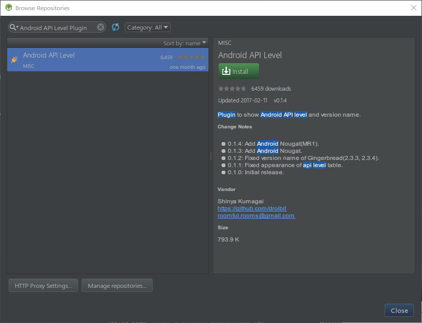This screenshot has height=323, width=422.
Task: Click the '6459 downloads' text
Action: [271, 89]
